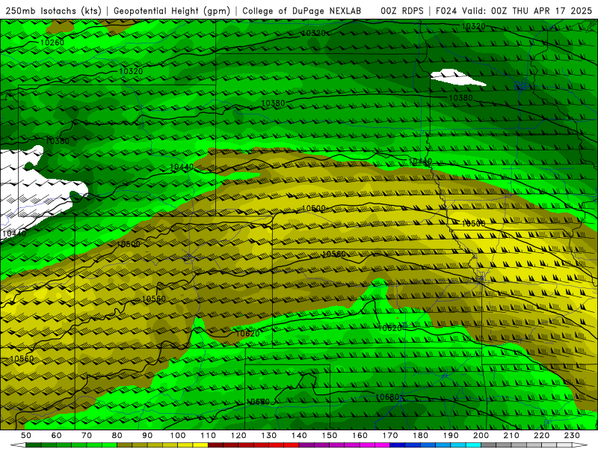Pick the darkest green colorbar segment under 50
The width and height of the screenshot is (598, 449).
(x=34, y=445)
